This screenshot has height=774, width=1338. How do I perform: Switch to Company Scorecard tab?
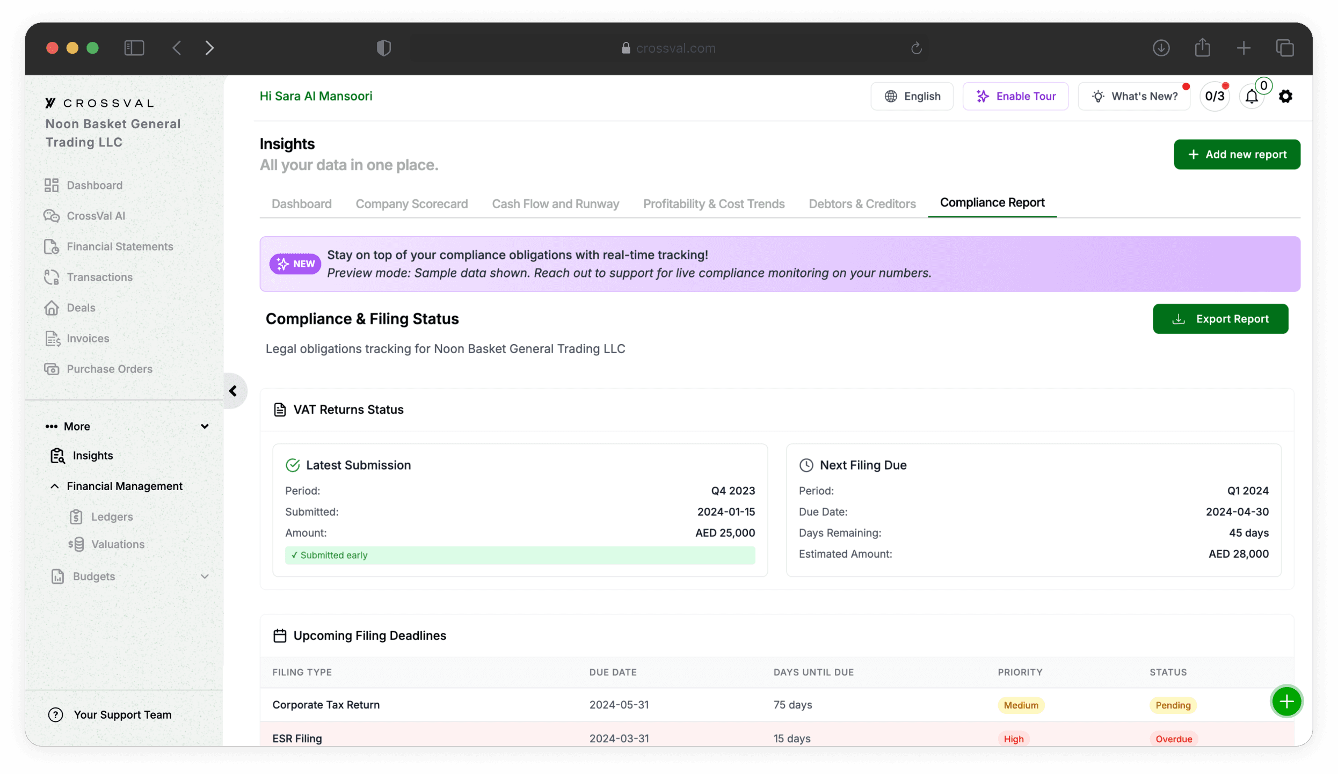411,204
